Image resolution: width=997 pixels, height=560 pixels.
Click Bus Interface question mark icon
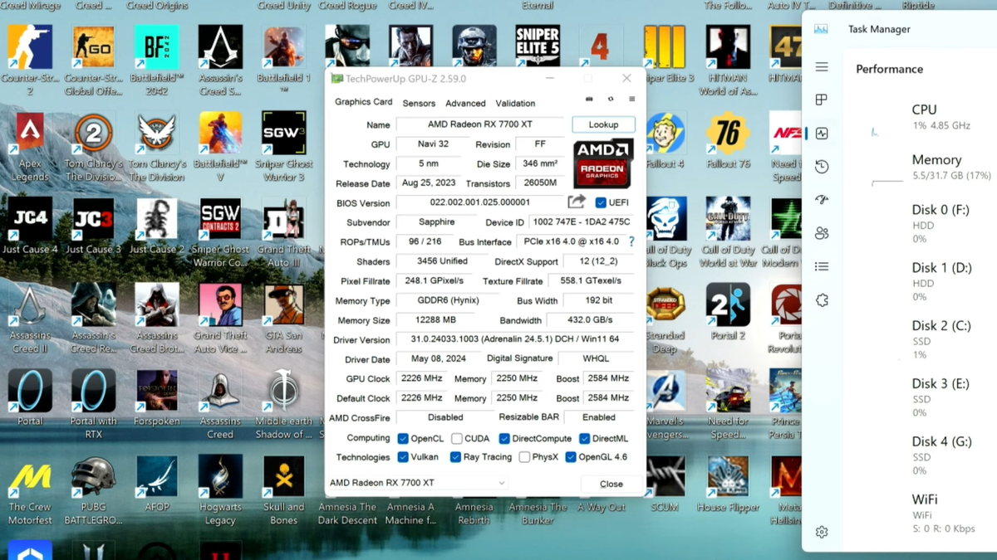point(631,241)
